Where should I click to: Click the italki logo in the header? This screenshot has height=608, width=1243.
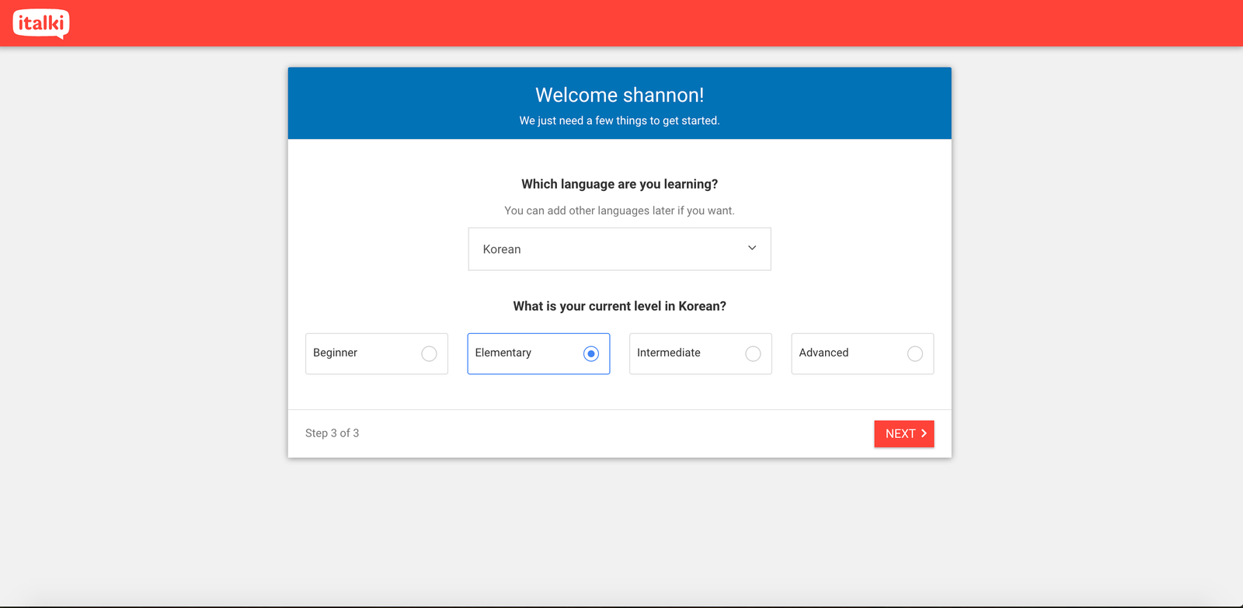(41, 23)
